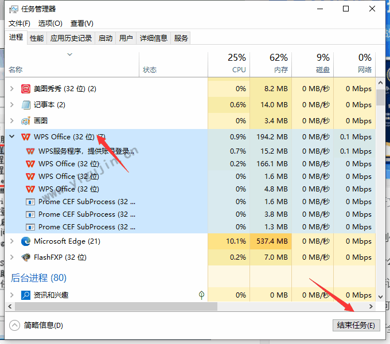Select the Microsoft Edge (21) row name
Image resolution: width=390 pixels, height=344 pixels.
67,241
